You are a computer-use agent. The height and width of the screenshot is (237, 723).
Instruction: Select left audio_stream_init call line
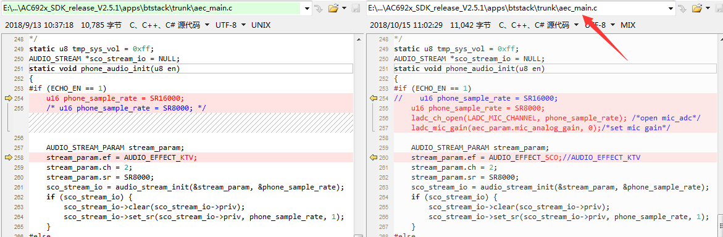[196, 187]
